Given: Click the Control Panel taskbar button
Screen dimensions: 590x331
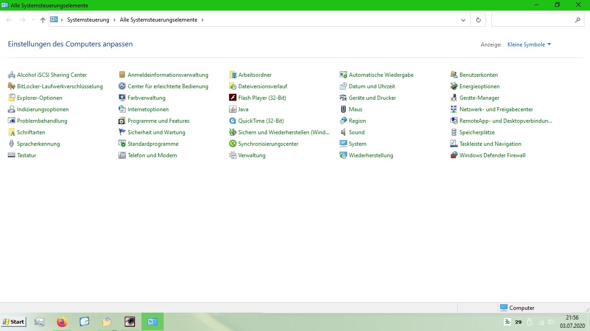Looking at the screenshot, I should [153, 322].
